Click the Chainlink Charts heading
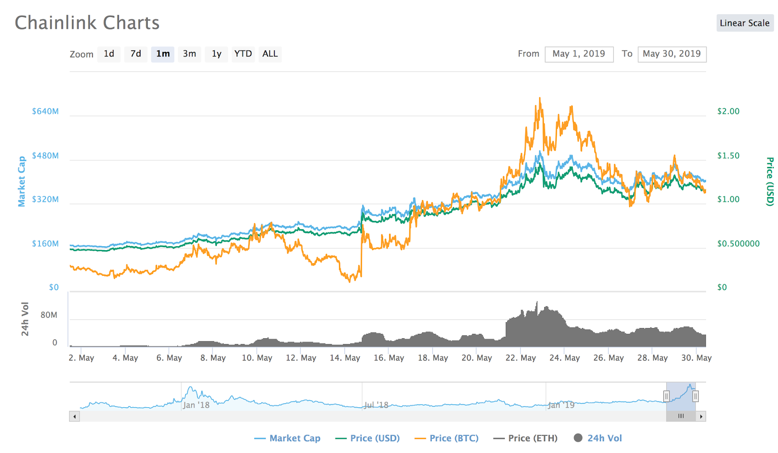The height and width of the screenshot is (453, 778). [x=87, y=23]
